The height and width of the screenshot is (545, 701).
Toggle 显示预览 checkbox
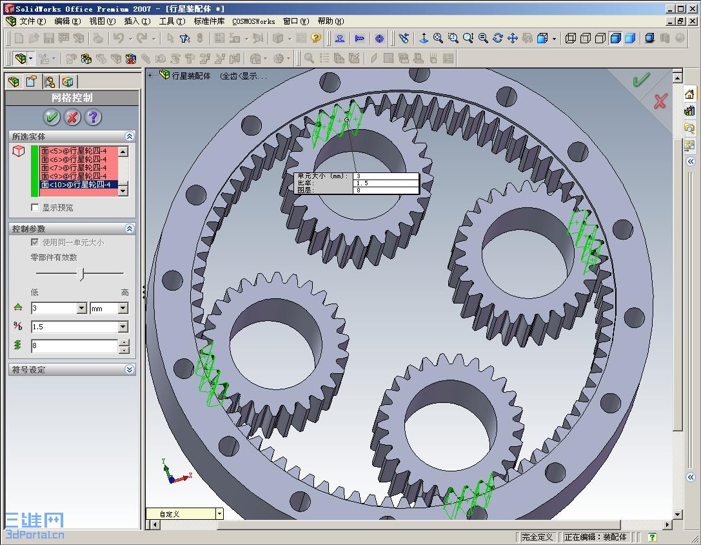(x=35, y=207)
